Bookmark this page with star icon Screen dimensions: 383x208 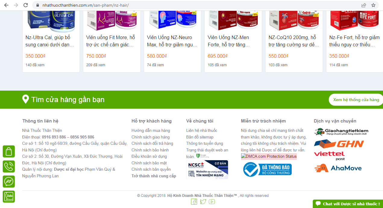373,5
